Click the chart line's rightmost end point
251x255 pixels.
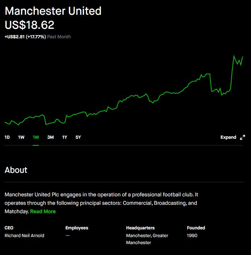(x=243, y=57)
